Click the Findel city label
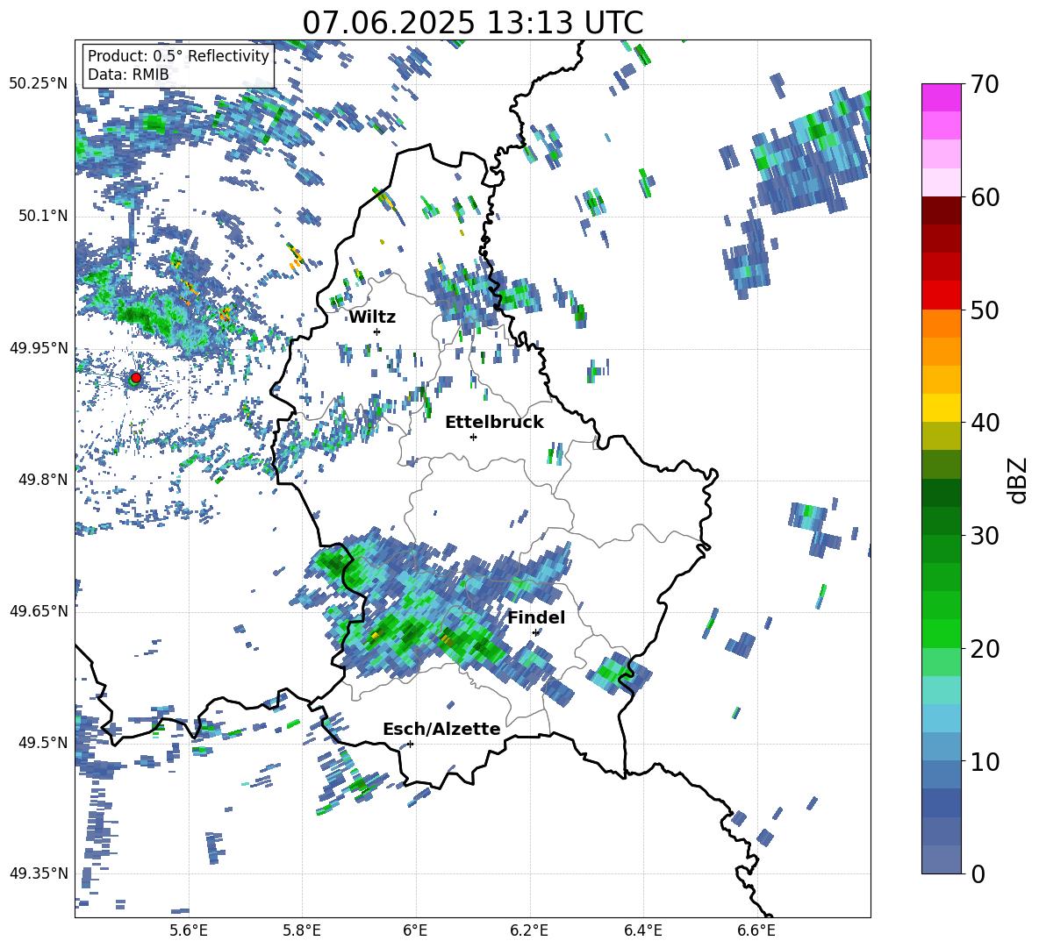Viewport: 1039px width, 948px height. point(536,617)
